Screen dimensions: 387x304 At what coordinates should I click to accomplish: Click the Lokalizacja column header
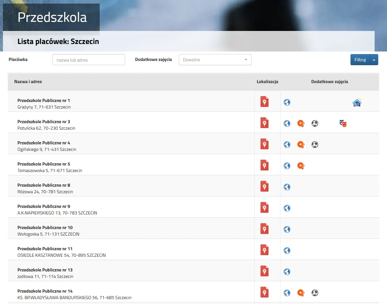267,82
